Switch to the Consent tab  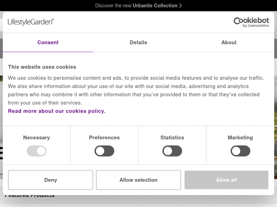[x=48, y=42]
